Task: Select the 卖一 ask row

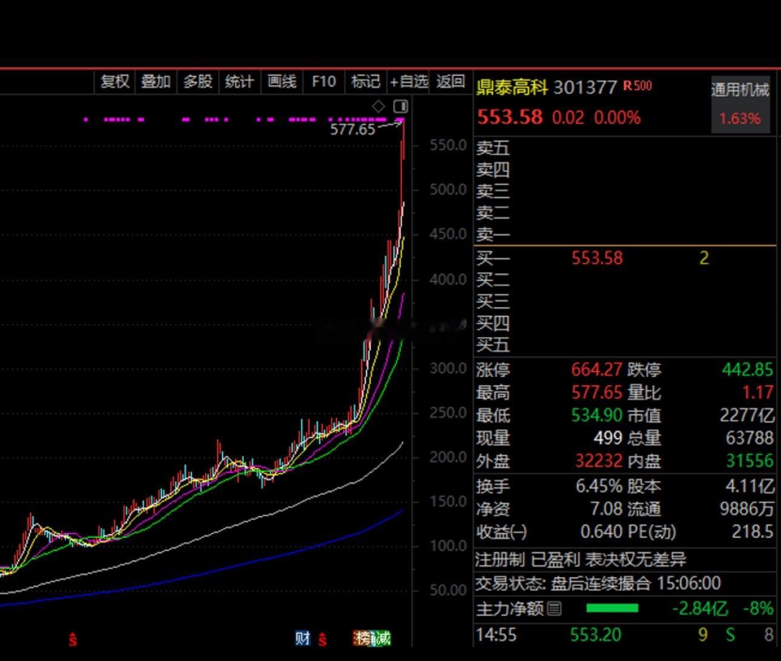Action: tap(625, 234)
